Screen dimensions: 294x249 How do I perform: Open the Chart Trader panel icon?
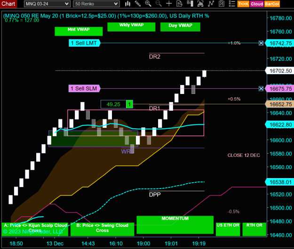pyautogui.click(x=190, y=4)
